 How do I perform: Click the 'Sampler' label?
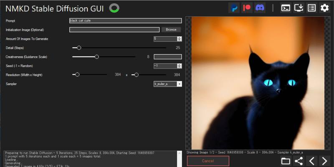click(11, 84)
